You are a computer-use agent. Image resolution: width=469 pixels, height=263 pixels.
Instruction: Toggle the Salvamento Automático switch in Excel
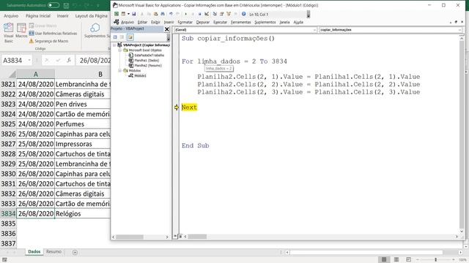(53, 5)
